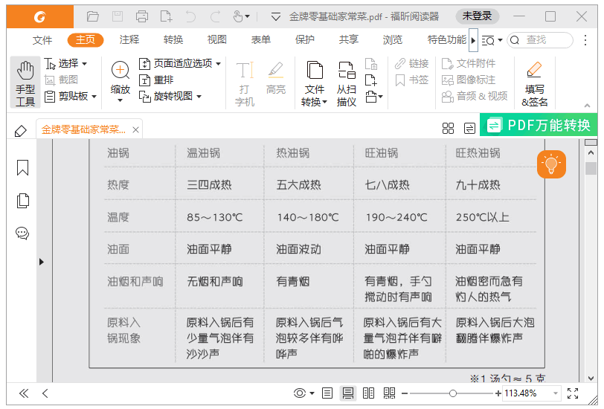
Task: Select the 主页 ribbon tab
Action: tap(86, 40)
